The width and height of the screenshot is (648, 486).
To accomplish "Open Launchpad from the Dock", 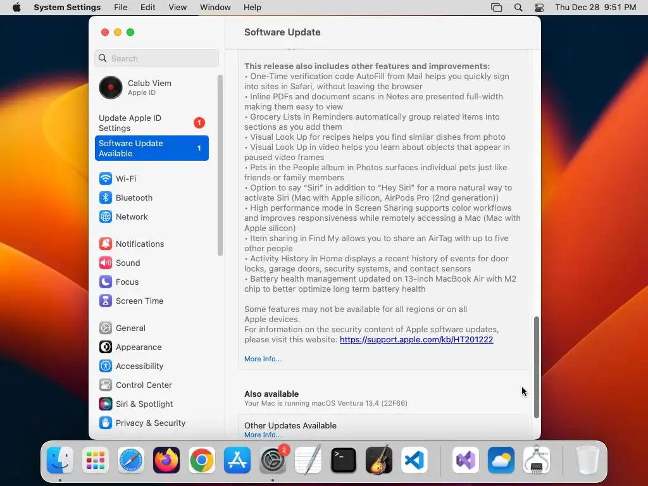I will click(96, 460).
